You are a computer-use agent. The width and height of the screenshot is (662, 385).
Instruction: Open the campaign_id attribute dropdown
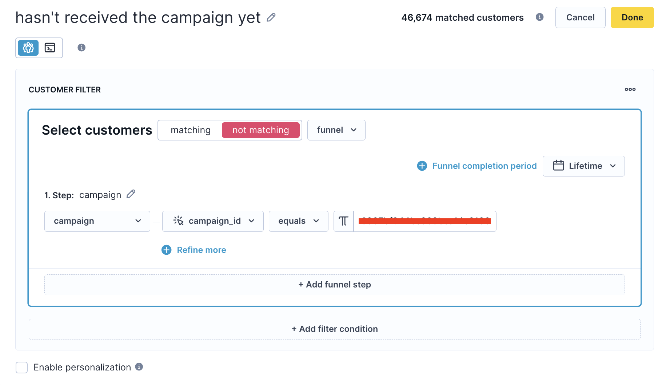pyautogui.click(x=213, y=221)
